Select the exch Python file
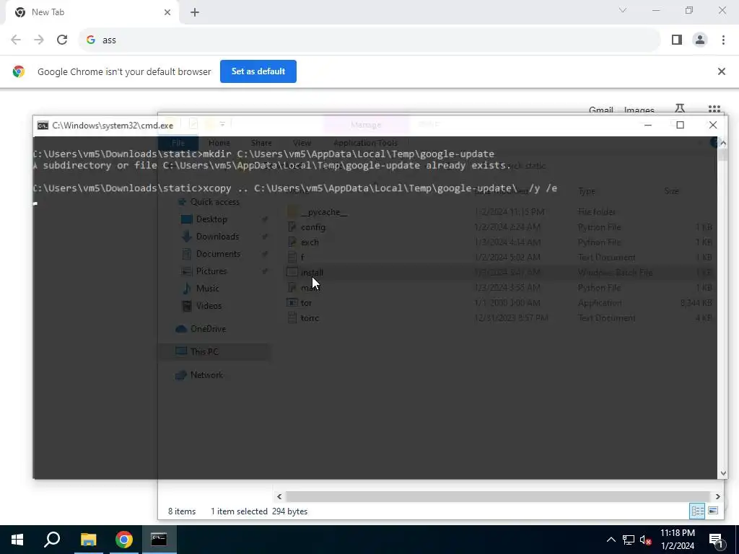This screenshot has width=739, height=554. pos(310,242)
